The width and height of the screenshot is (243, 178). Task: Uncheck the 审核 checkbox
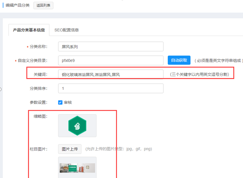[x=60, y=102]
